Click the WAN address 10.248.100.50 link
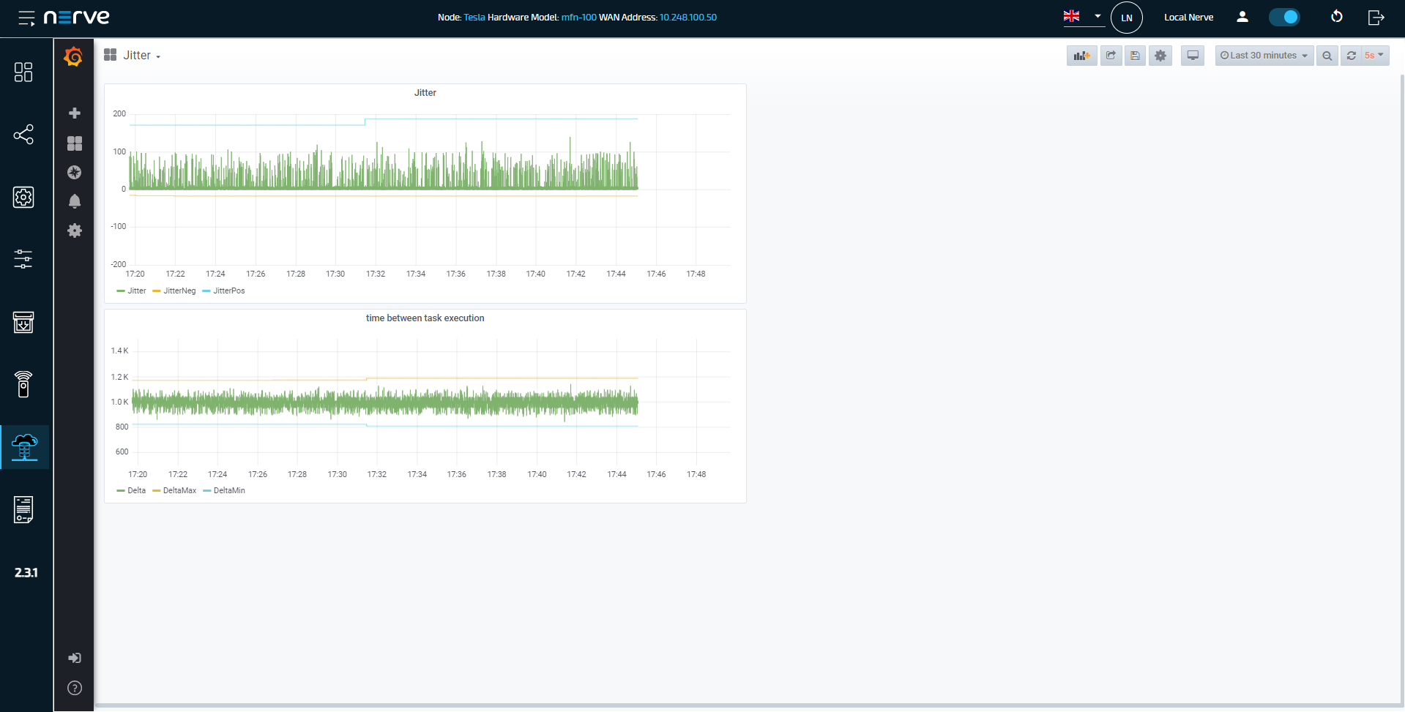Viewport: 1405px width, 712px height. click(x=687, y=17)
